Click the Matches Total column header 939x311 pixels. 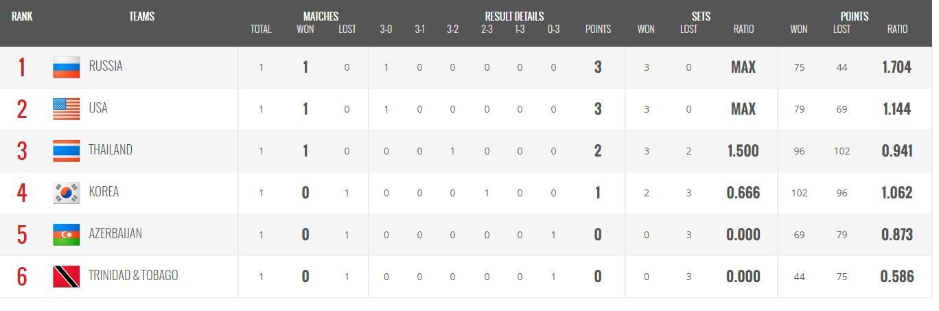(261, 30)
